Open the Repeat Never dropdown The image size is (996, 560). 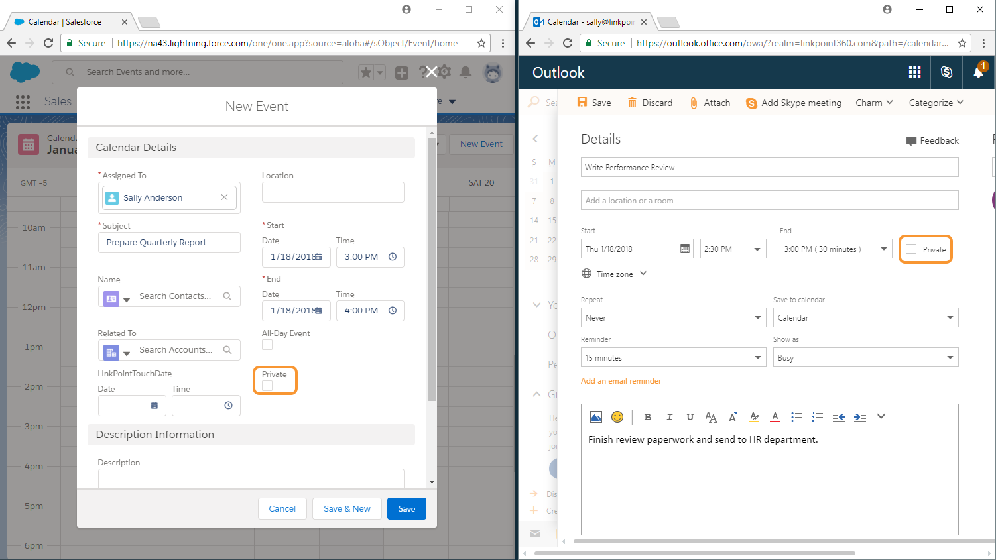click(674, 317)
